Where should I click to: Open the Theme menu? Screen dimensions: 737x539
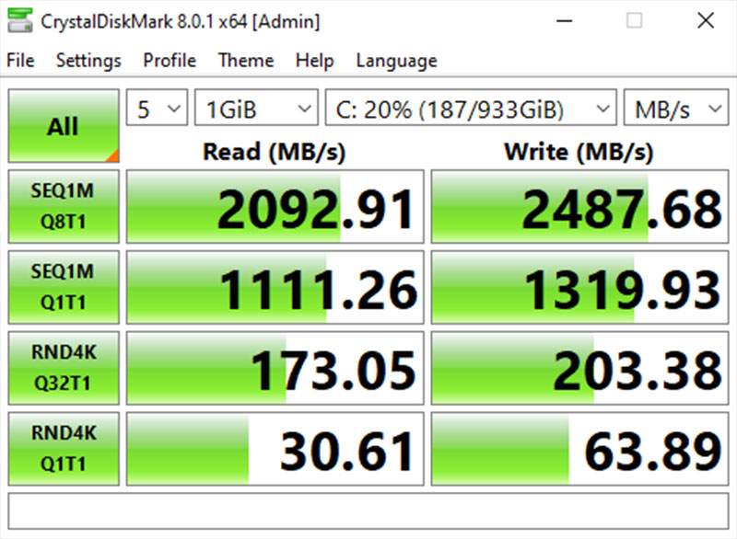pos(246,61)
